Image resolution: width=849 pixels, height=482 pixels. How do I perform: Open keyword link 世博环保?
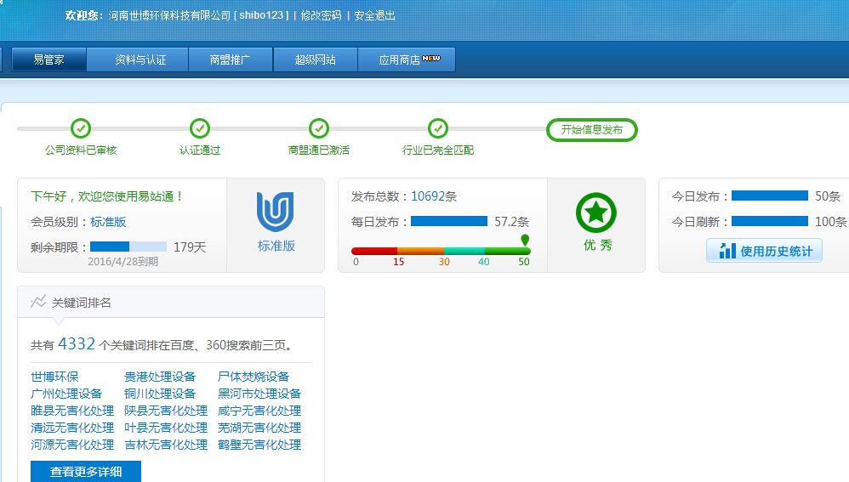click(54, 377)
